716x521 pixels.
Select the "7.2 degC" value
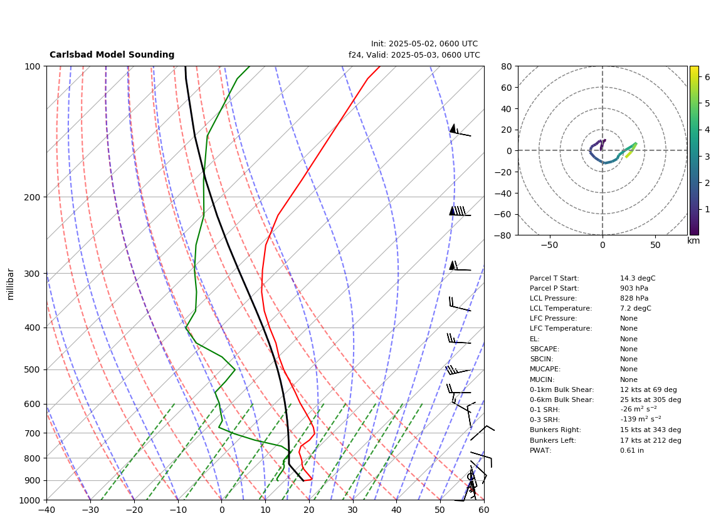pos(636,308)
